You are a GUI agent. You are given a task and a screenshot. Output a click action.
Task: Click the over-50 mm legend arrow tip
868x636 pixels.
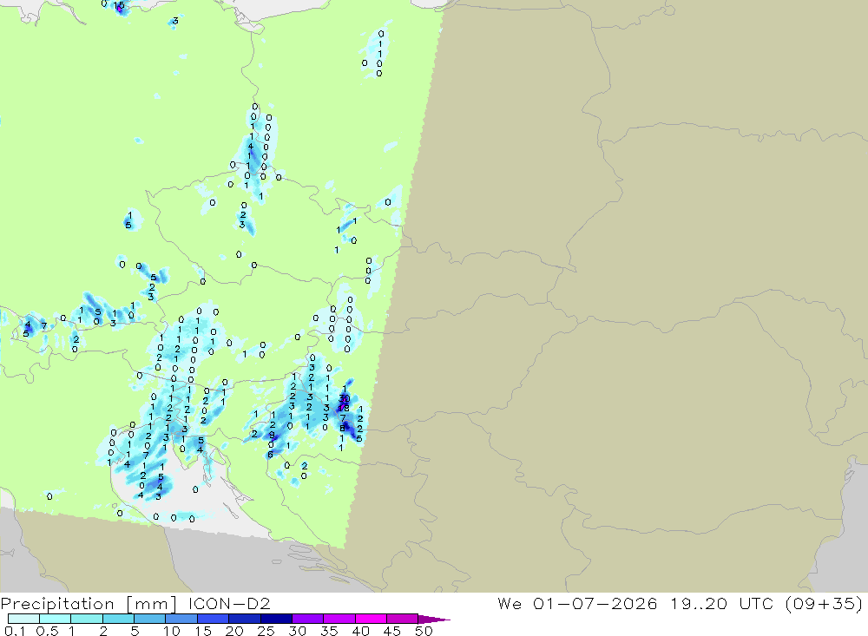pyautogui.click(x=434, y=620)
